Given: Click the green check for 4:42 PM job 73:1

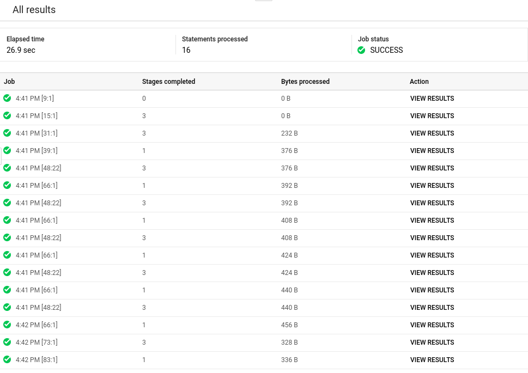Looking at the screenshot, I should pyautogui.click(x=7, y=342).
